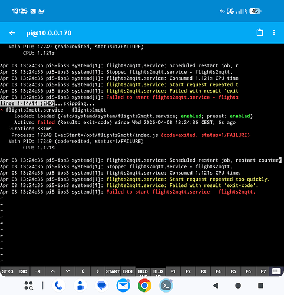Tap the 'Duration: 881ms' line

pyautogui.click(x=30, y=129)
